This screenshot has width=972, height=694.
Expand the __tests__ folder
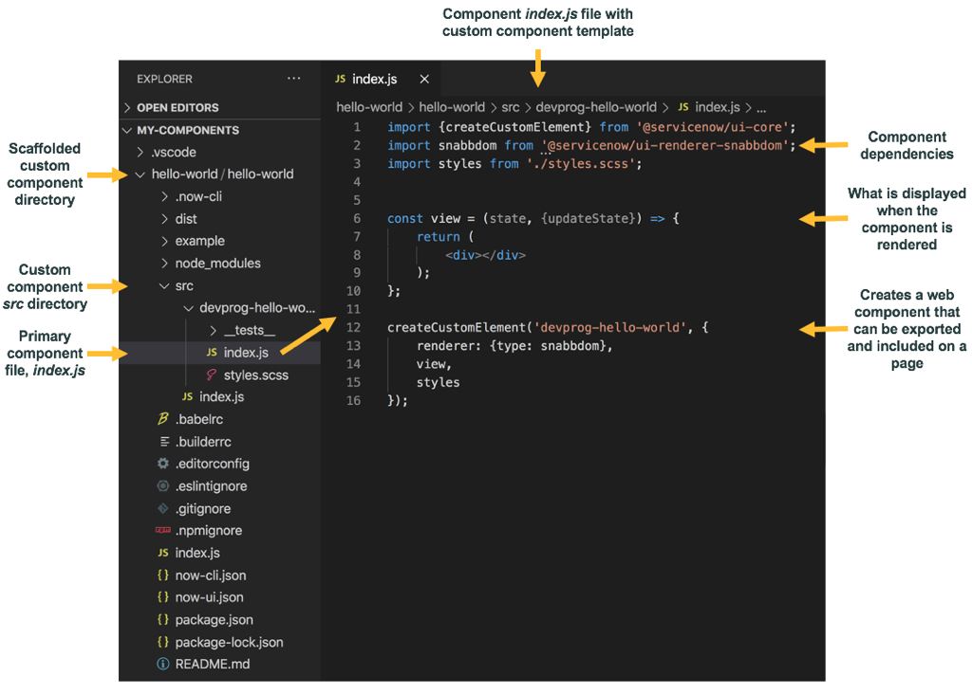coord(249,330)
